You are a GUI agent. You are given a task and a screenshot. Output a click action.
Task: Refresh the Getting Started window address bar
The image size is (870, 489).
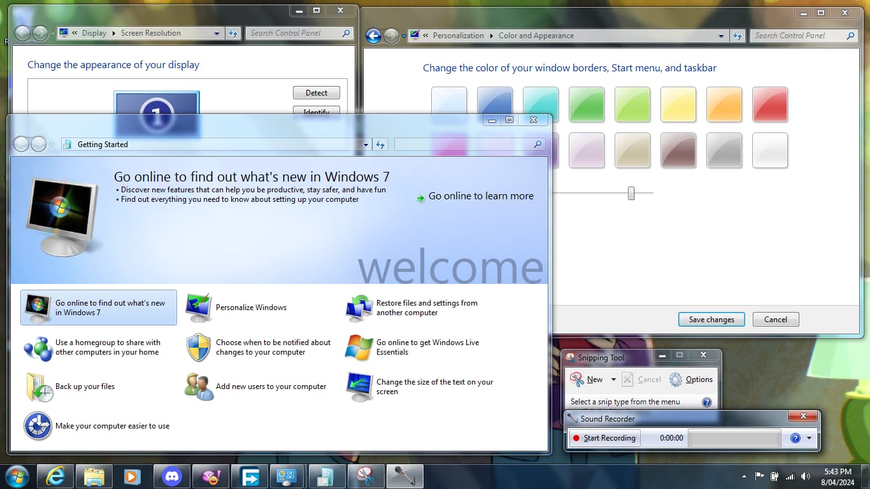pyautogui.click(x=380, y=145)
